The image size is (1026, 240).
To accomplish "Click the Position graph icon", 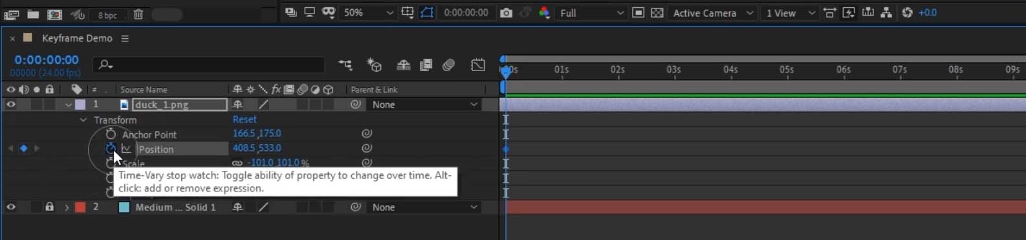I will click(126, 149).
